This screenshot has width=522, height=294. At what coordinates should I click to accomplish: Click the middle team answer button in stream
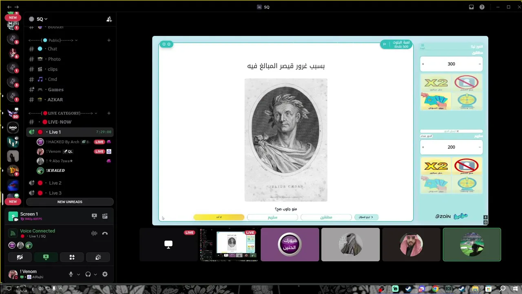point(272,217)
